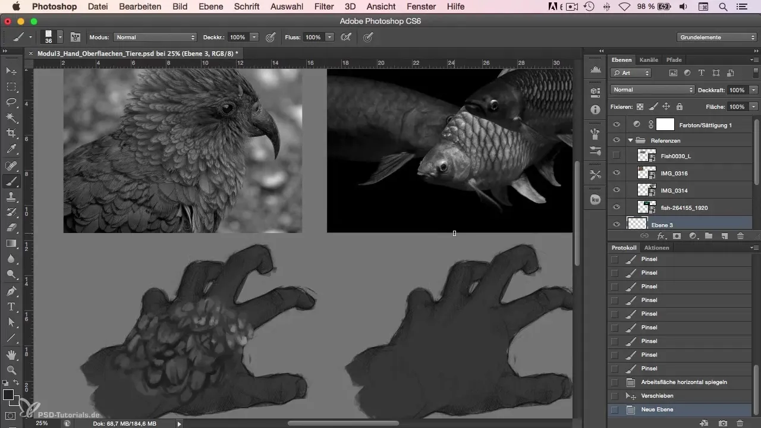Select the Blur tool
This screenshot has height=428, width=761.
click(11, 259)
